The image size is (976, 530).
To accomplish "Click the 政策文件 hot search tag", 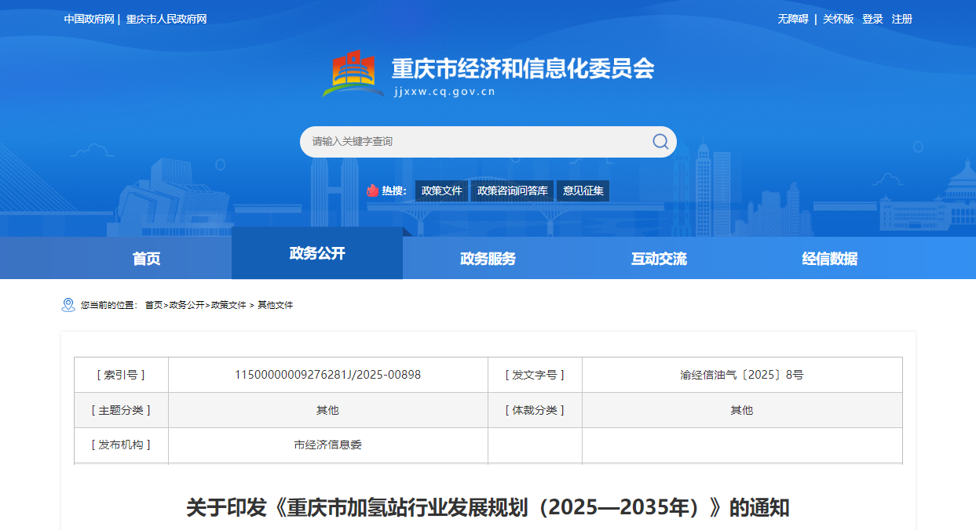I will pos(441,191).
